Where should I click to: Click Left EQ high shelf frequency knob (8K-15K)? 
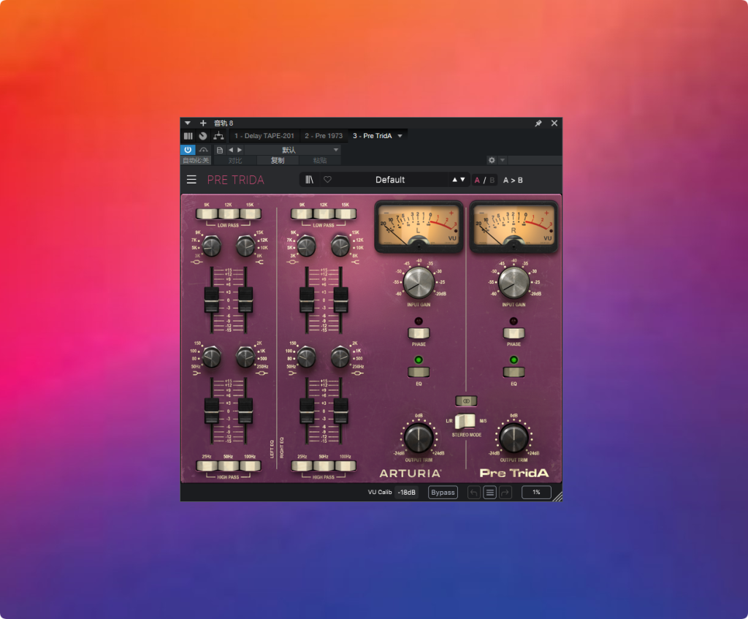pyautogui.click(x=245, y=246)
